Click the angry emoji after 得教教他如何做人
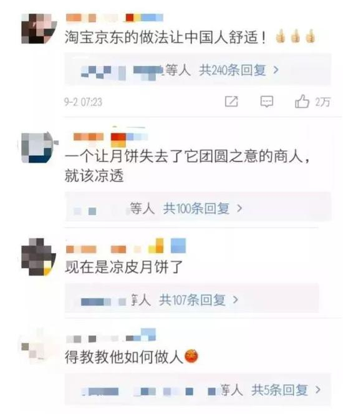 coord(191,357)
